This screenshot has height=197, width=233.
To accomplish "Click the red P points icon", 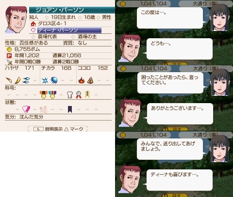I will click(x=9, y=56).
